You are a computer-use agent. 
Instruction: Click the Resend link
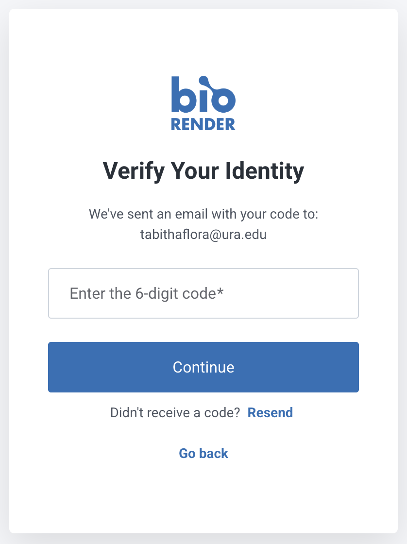click(270, 413)
